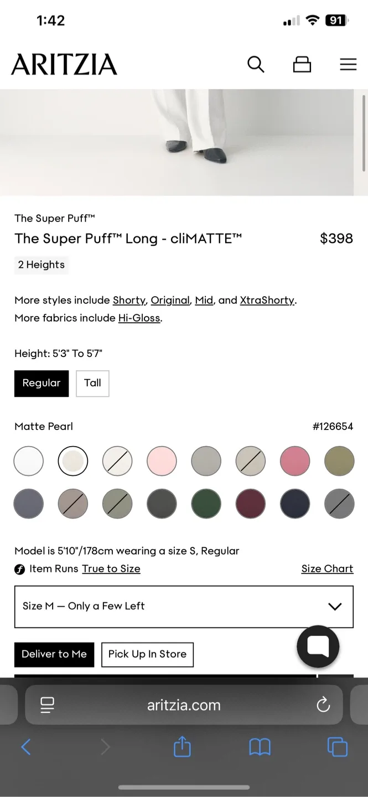368x797 pixels.
Task: Tap the aritzia.com address bar
Action: click(x=184, y=705)
